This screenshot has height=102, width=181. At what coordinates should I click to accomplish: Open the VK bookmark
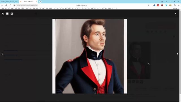point(54,8)
